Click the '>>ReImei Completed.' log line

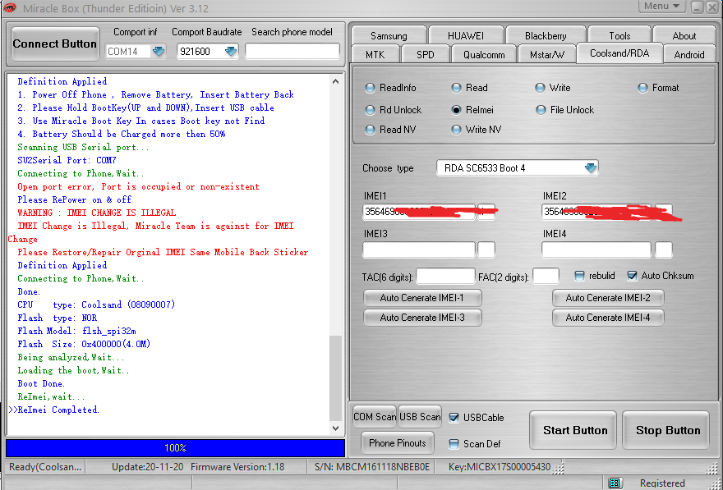[53, 410]
